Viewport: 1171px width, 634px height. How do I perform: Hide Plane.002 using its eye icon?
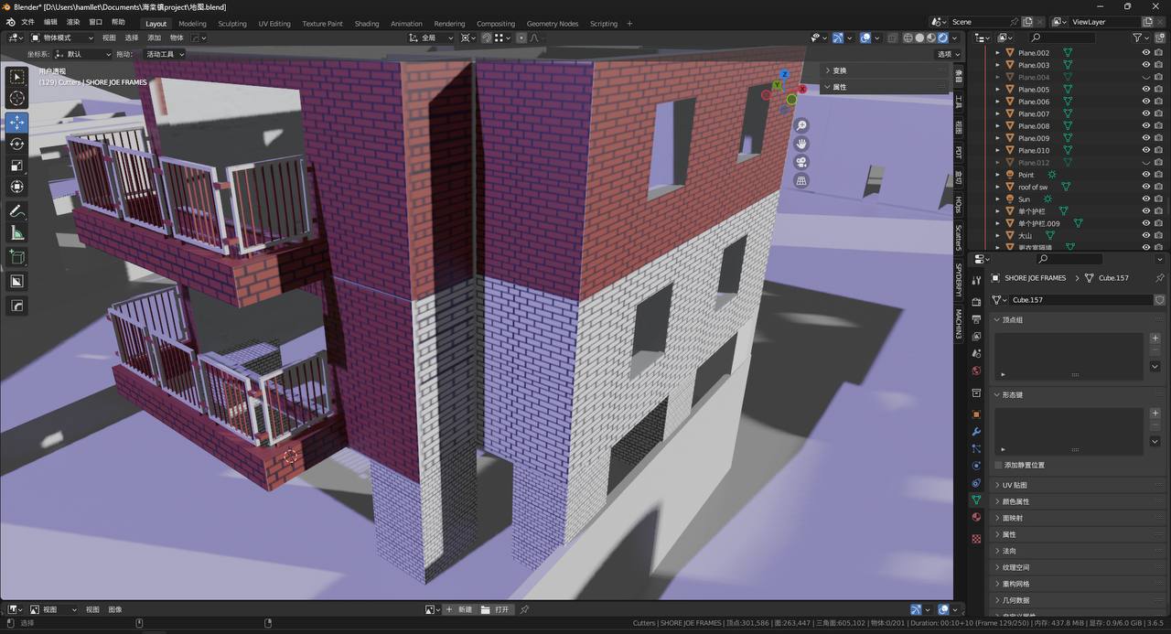click(1145, 53)
